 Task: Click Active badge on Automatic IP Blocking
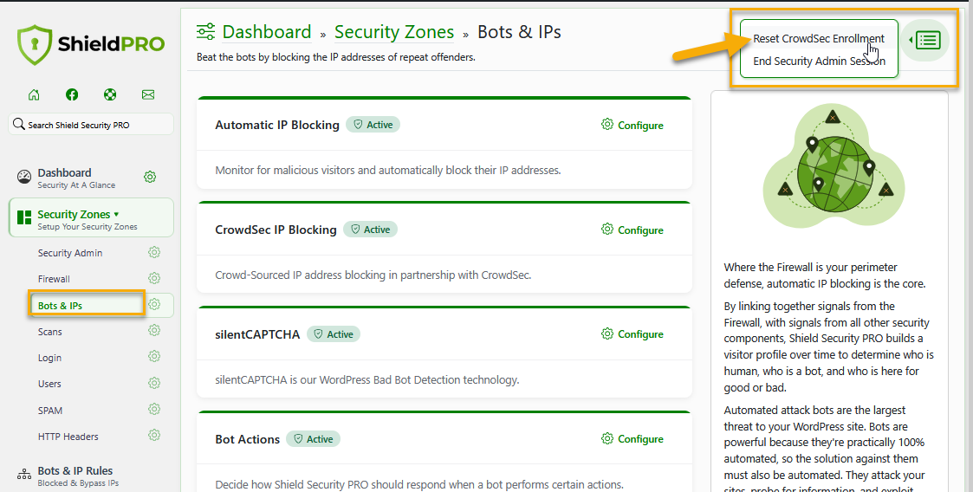[373, 125]
